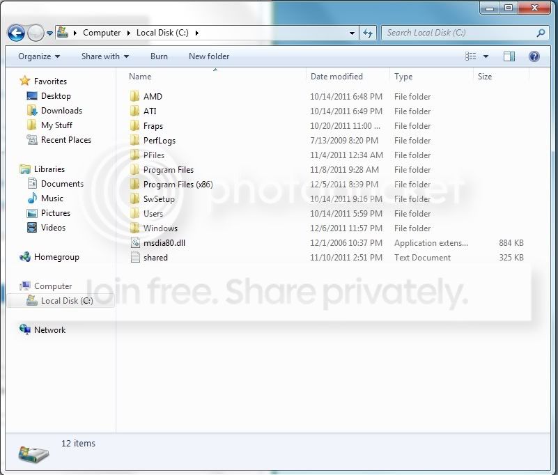Viewport: 558px width, 475px height.
Task: Select the msdia80.dll file icon
Action: (135, 243)
